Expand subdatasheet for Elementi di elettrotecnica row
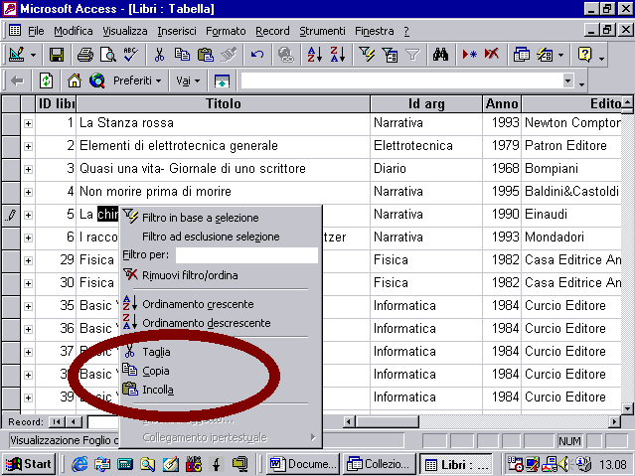Viewport: 635px width, 476px height. [x=28, y=146]
